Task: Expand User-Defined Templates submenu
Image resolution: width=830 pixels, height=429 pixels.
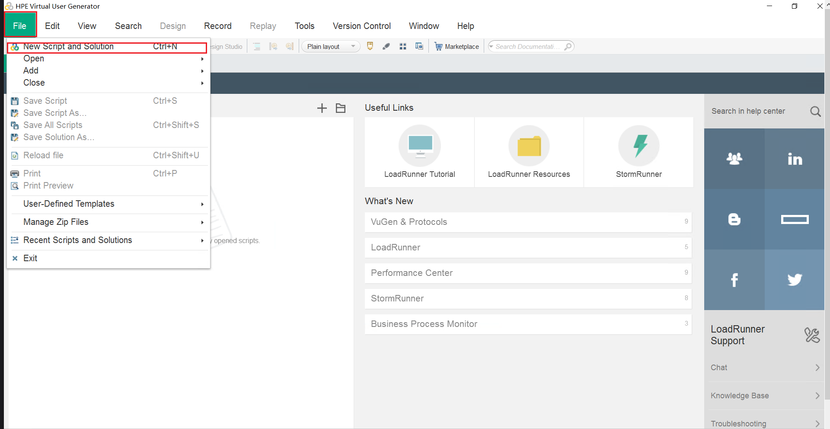Action: click(108, 204)
